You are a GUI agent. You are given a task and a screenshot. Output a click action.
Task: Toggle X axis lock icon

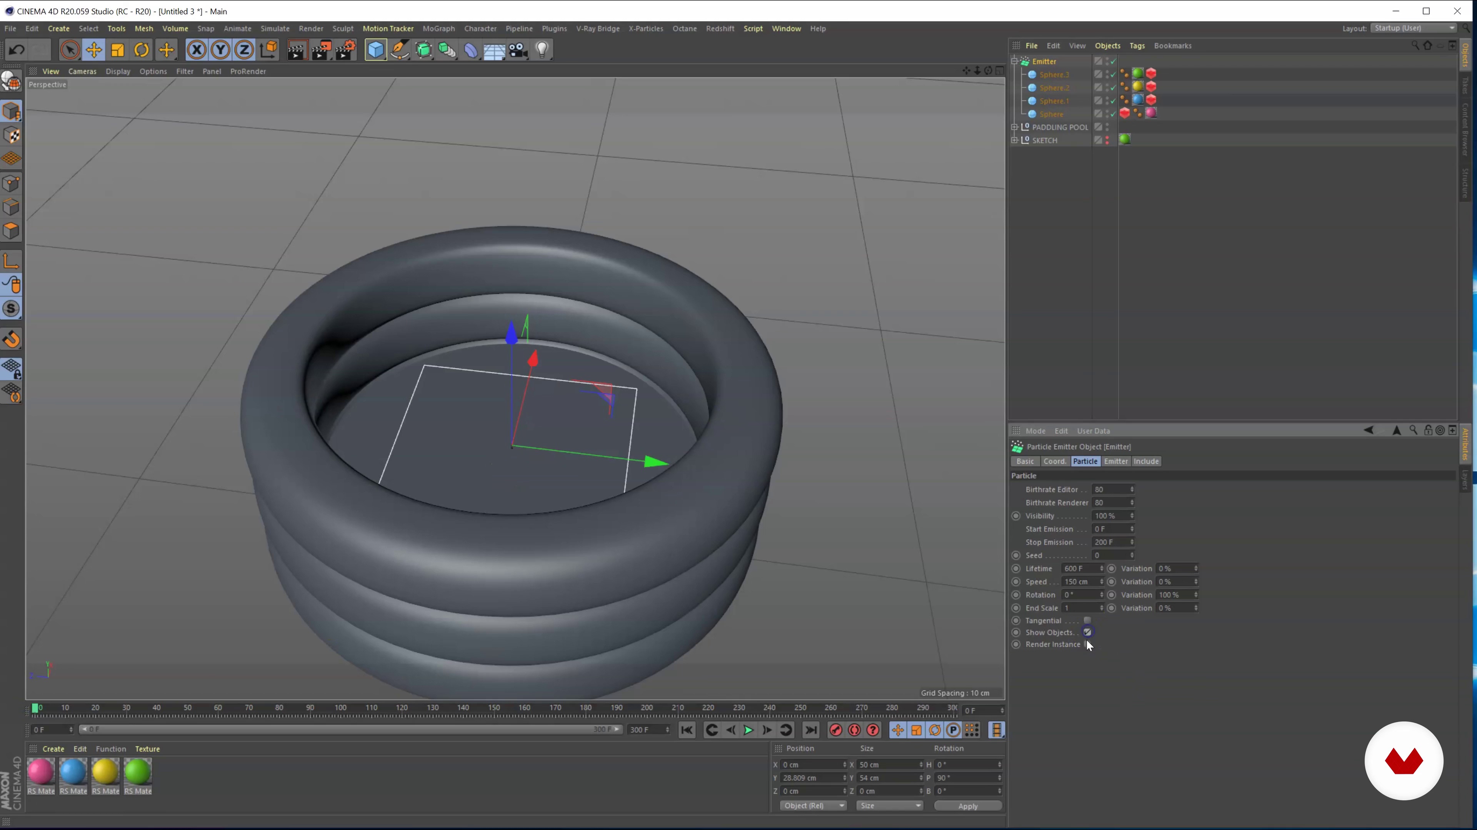coord(196,50)
